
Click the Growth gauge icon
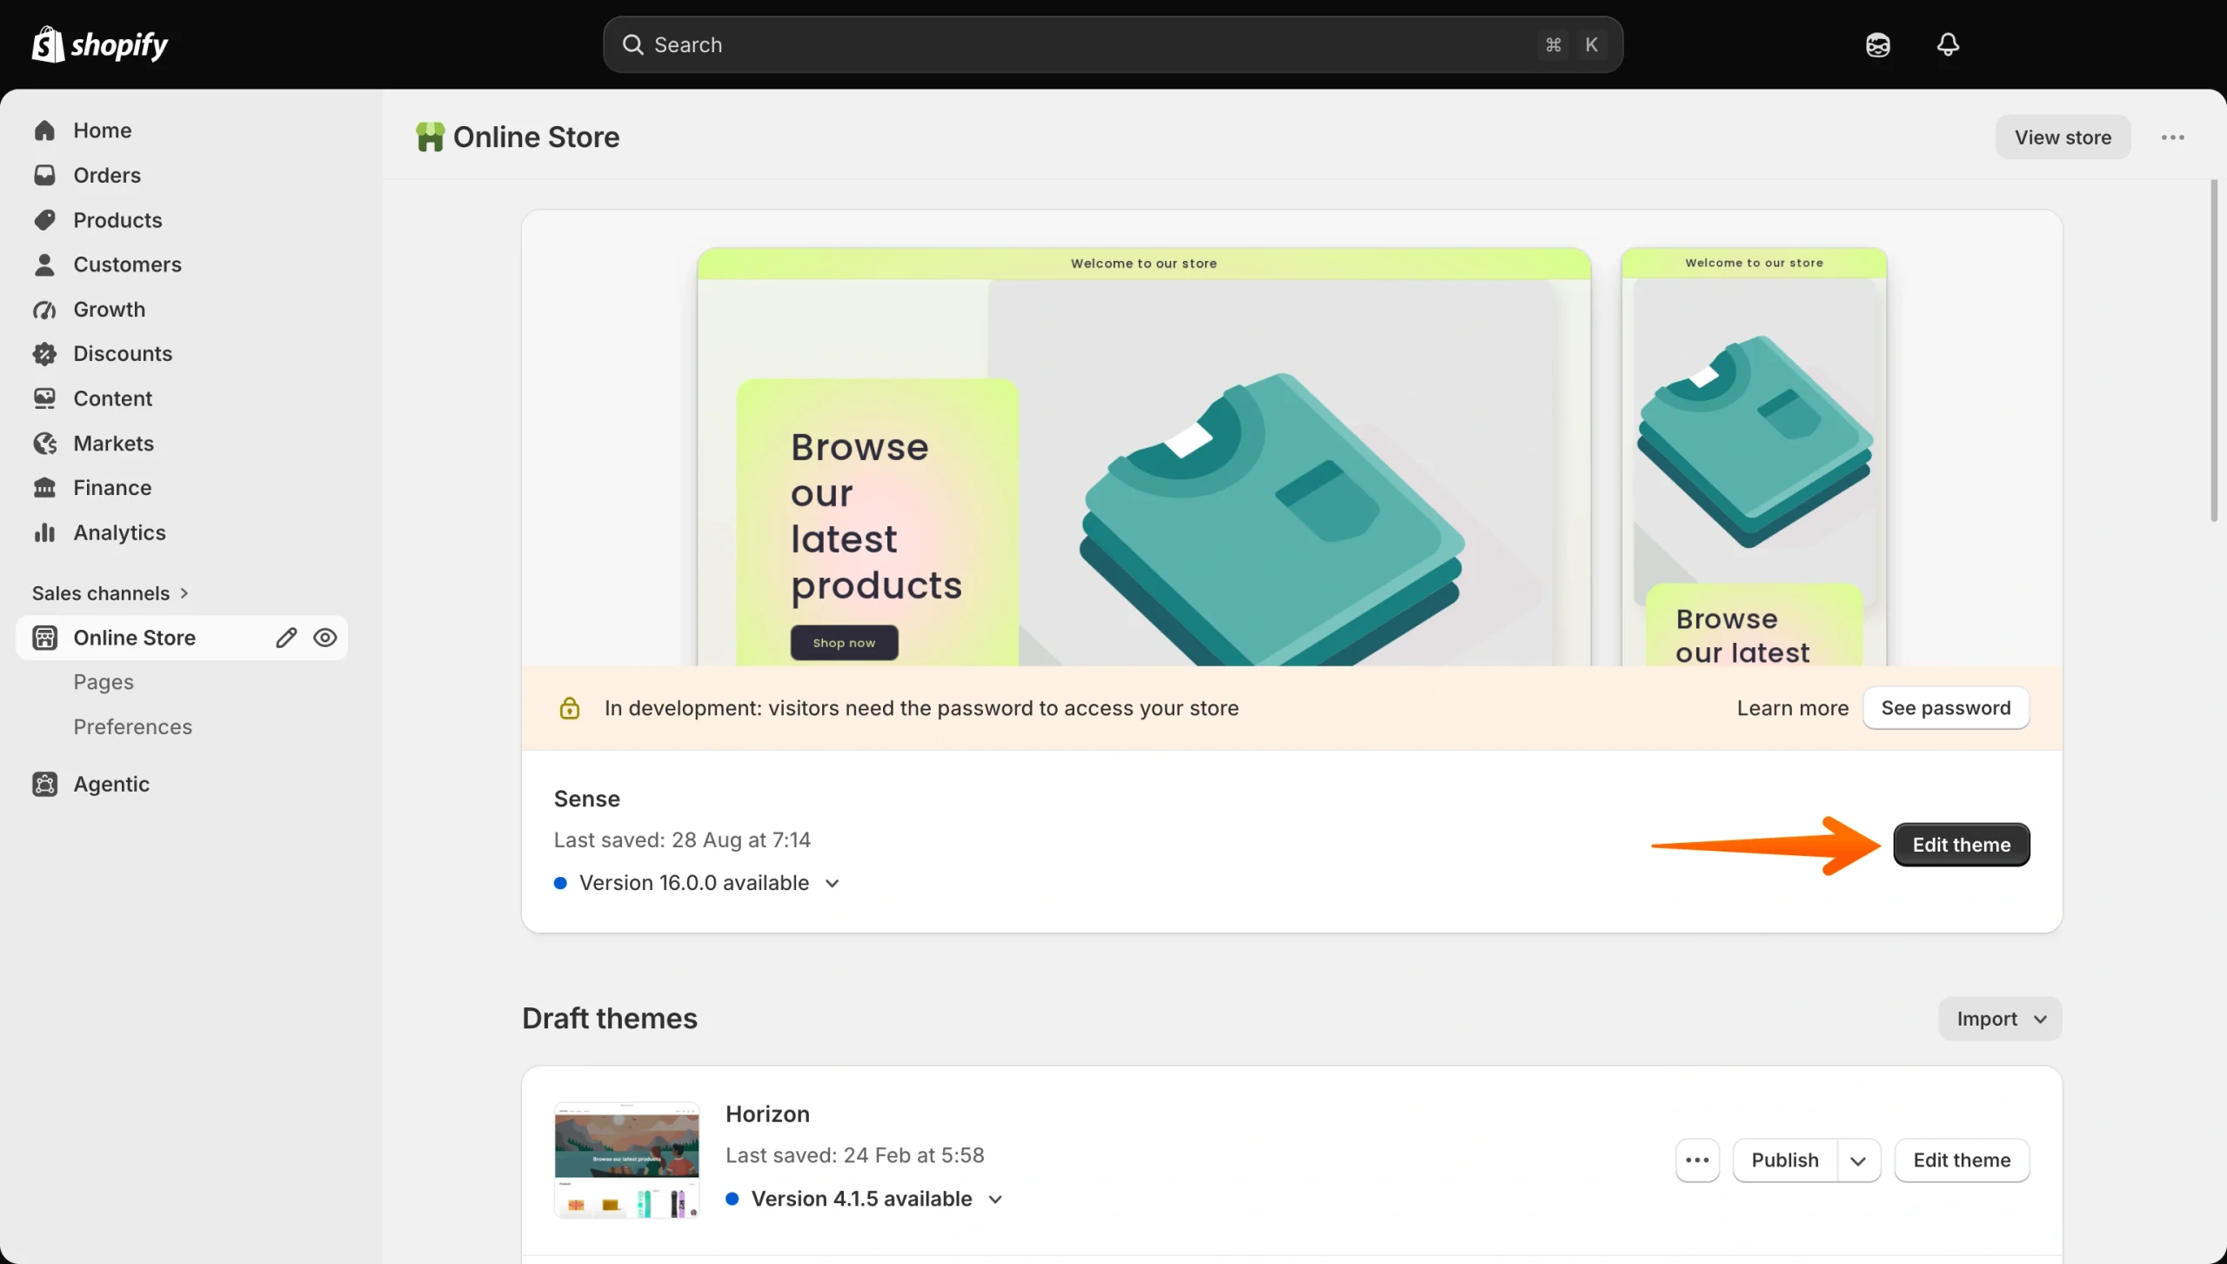(44, 310)
